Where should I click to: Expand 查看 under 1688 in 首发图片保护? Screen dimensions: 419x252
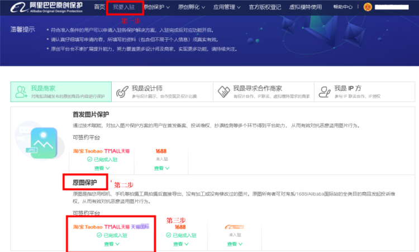tap(162, 168)
